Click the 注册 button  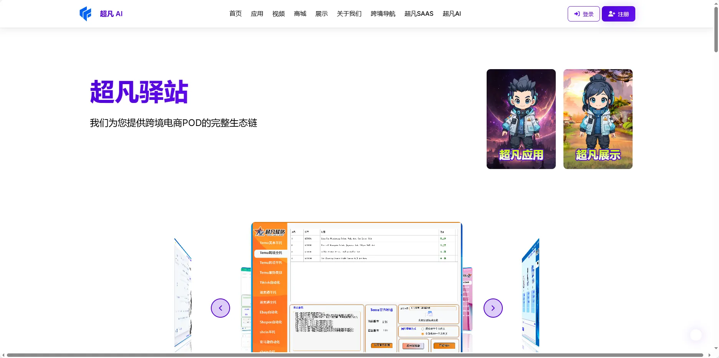(x=618, y=14)
